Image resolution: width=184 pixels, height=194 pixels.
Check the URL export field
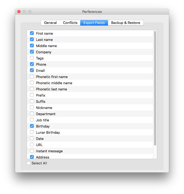(x=32, y=145)
